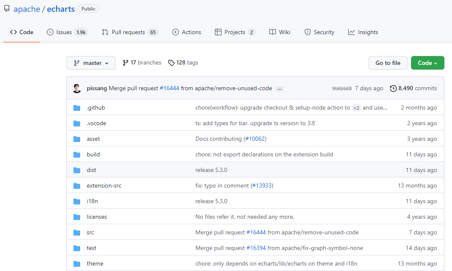Open the Projects tab
Screen dimensions: 452x271
pyautogui.click(x=235, y=32)
